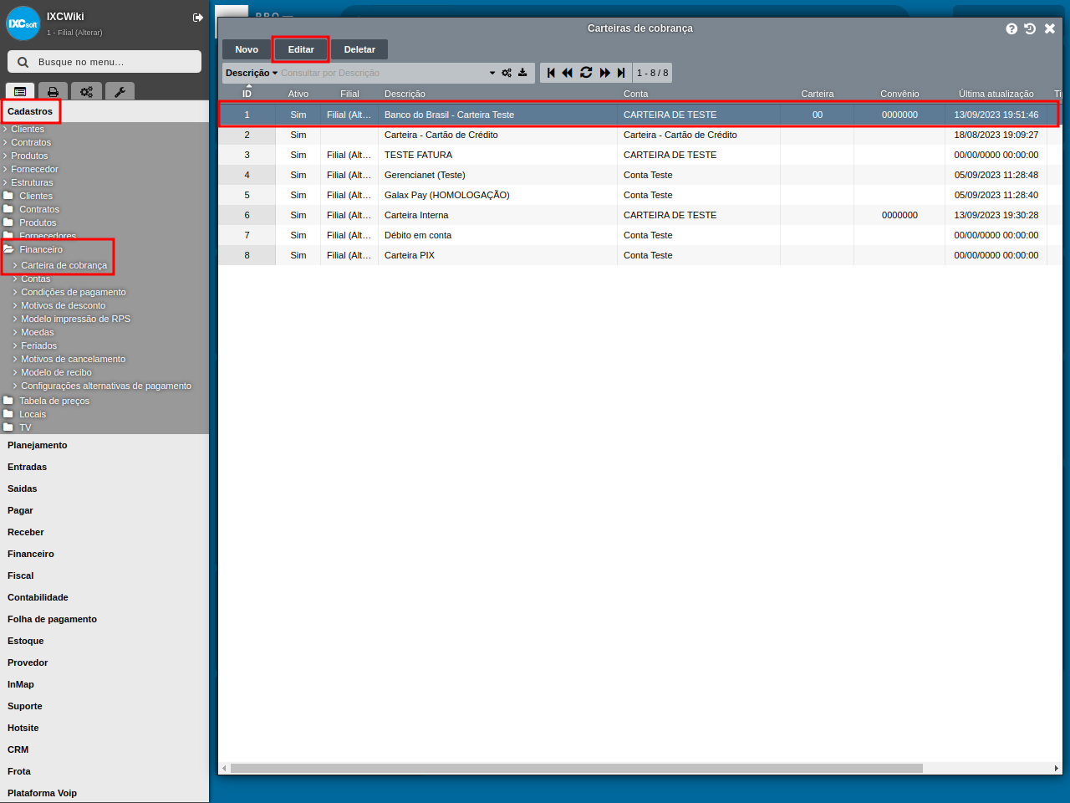Select the Galax Pay (HOMOLOGAÇÃO) row
The height and width of the screenshot is (803, 1070).
pyautogui.click(x=639, y=195)
